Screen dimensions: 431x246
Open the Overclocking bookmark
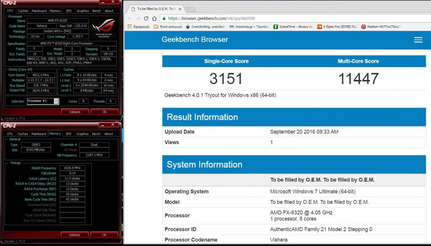tap(205, 27)
